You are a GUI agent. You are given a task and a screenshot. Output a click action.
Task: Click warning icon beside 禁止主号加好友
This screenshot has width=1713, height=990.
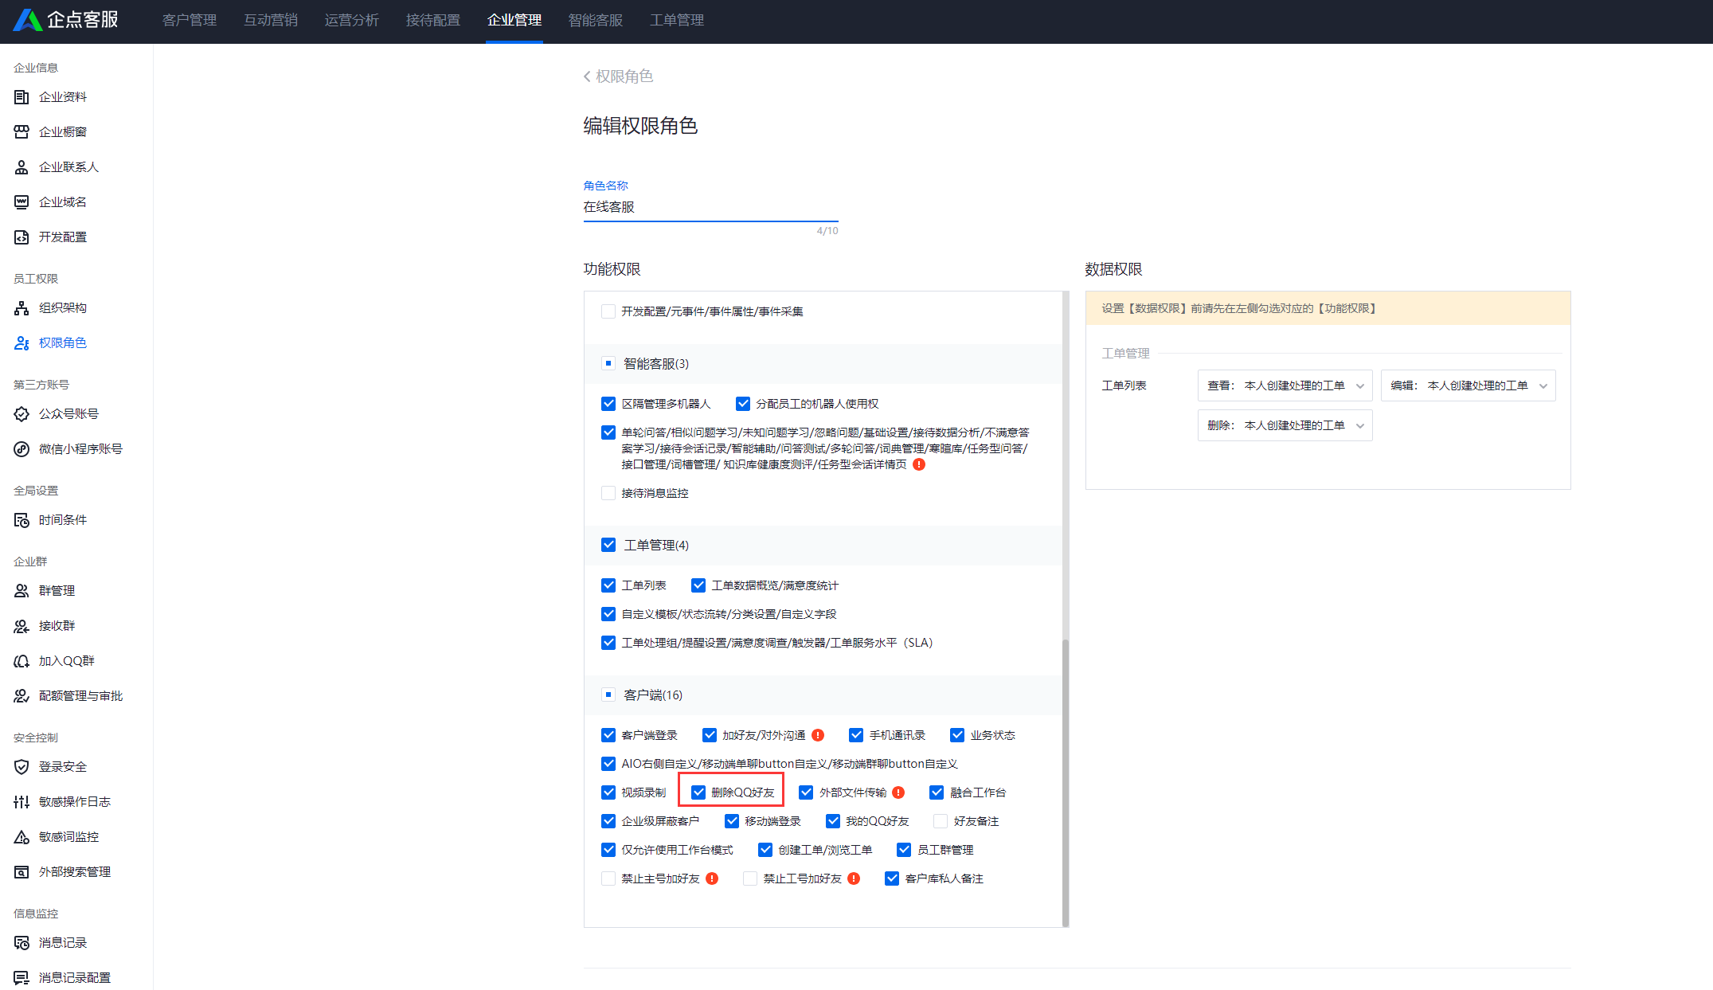coord(712,878)
